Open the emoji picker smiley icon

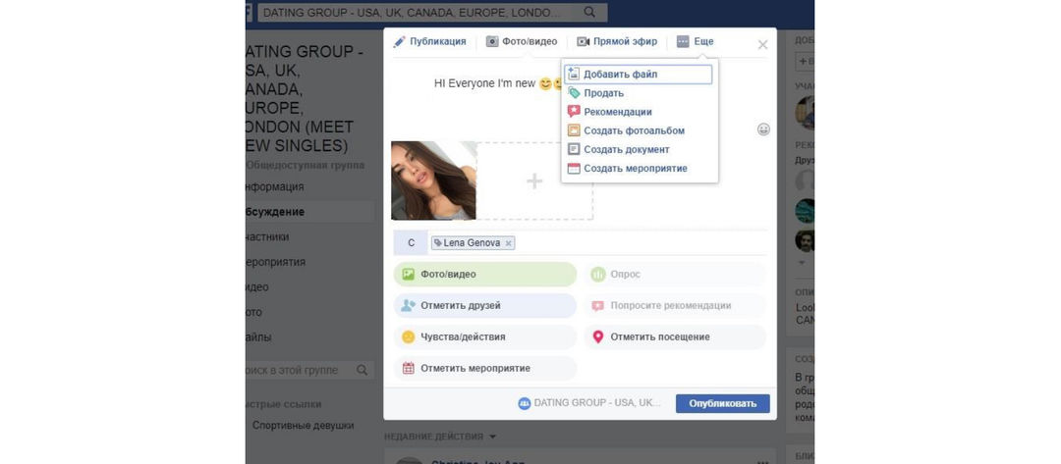[763, 129]
